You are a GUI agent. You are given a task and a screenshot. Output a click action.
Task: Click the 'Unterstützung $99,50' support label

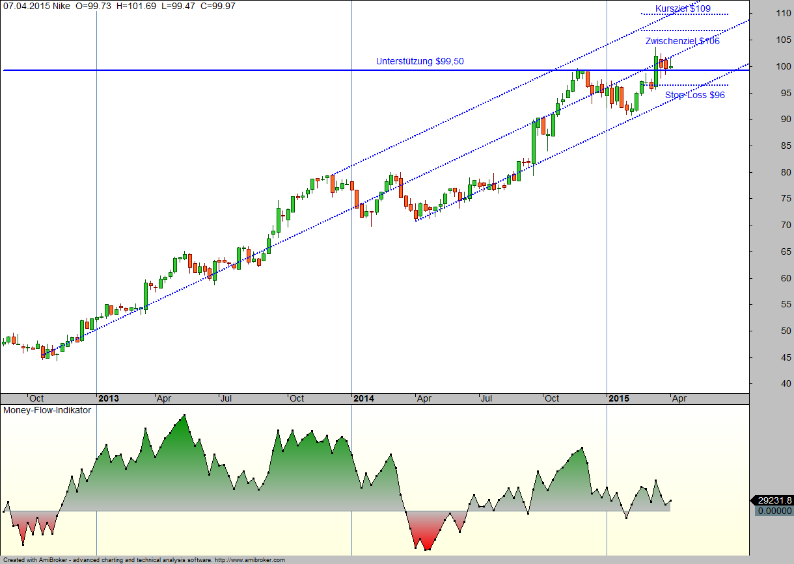pos(420,62)
